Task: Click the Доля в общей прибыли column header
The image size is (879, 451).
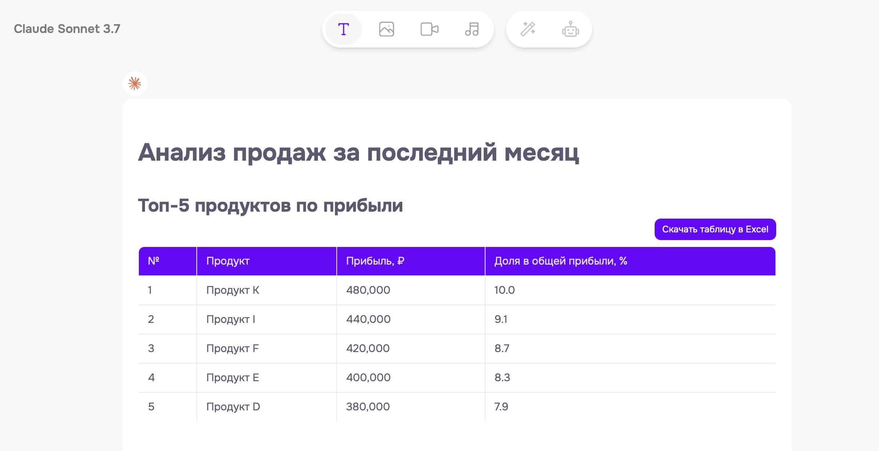Action: 560,261
